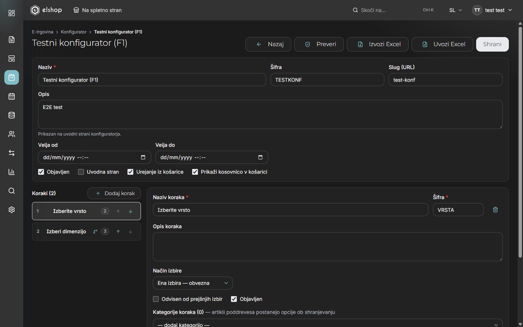Go to Konfigurator breadcrumb
Screen dimensions: 523x327
74,32
